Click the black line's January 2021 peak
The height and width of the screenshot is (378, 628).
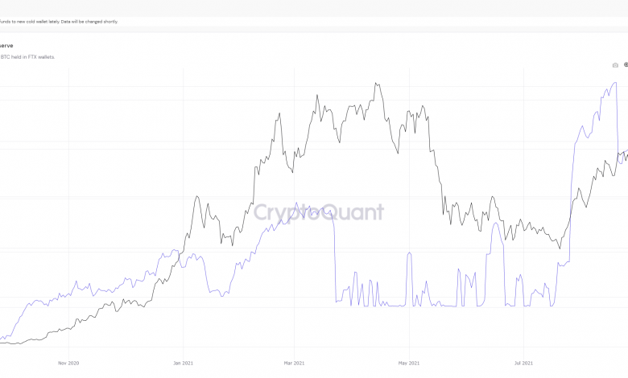pos(198,196)
